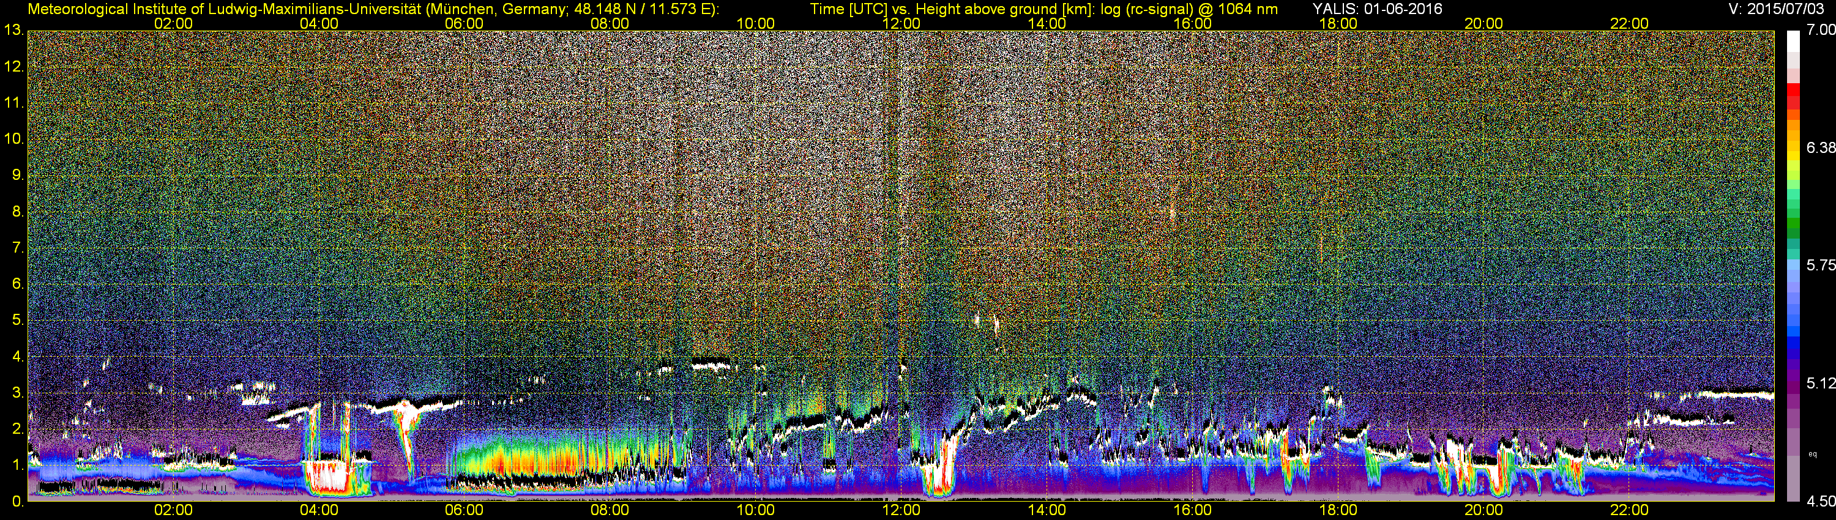The width and height of the screenshot is (1836, 520).
Task: Click the '20:00' label on the bottom time axis
Action: [1484, 510]
